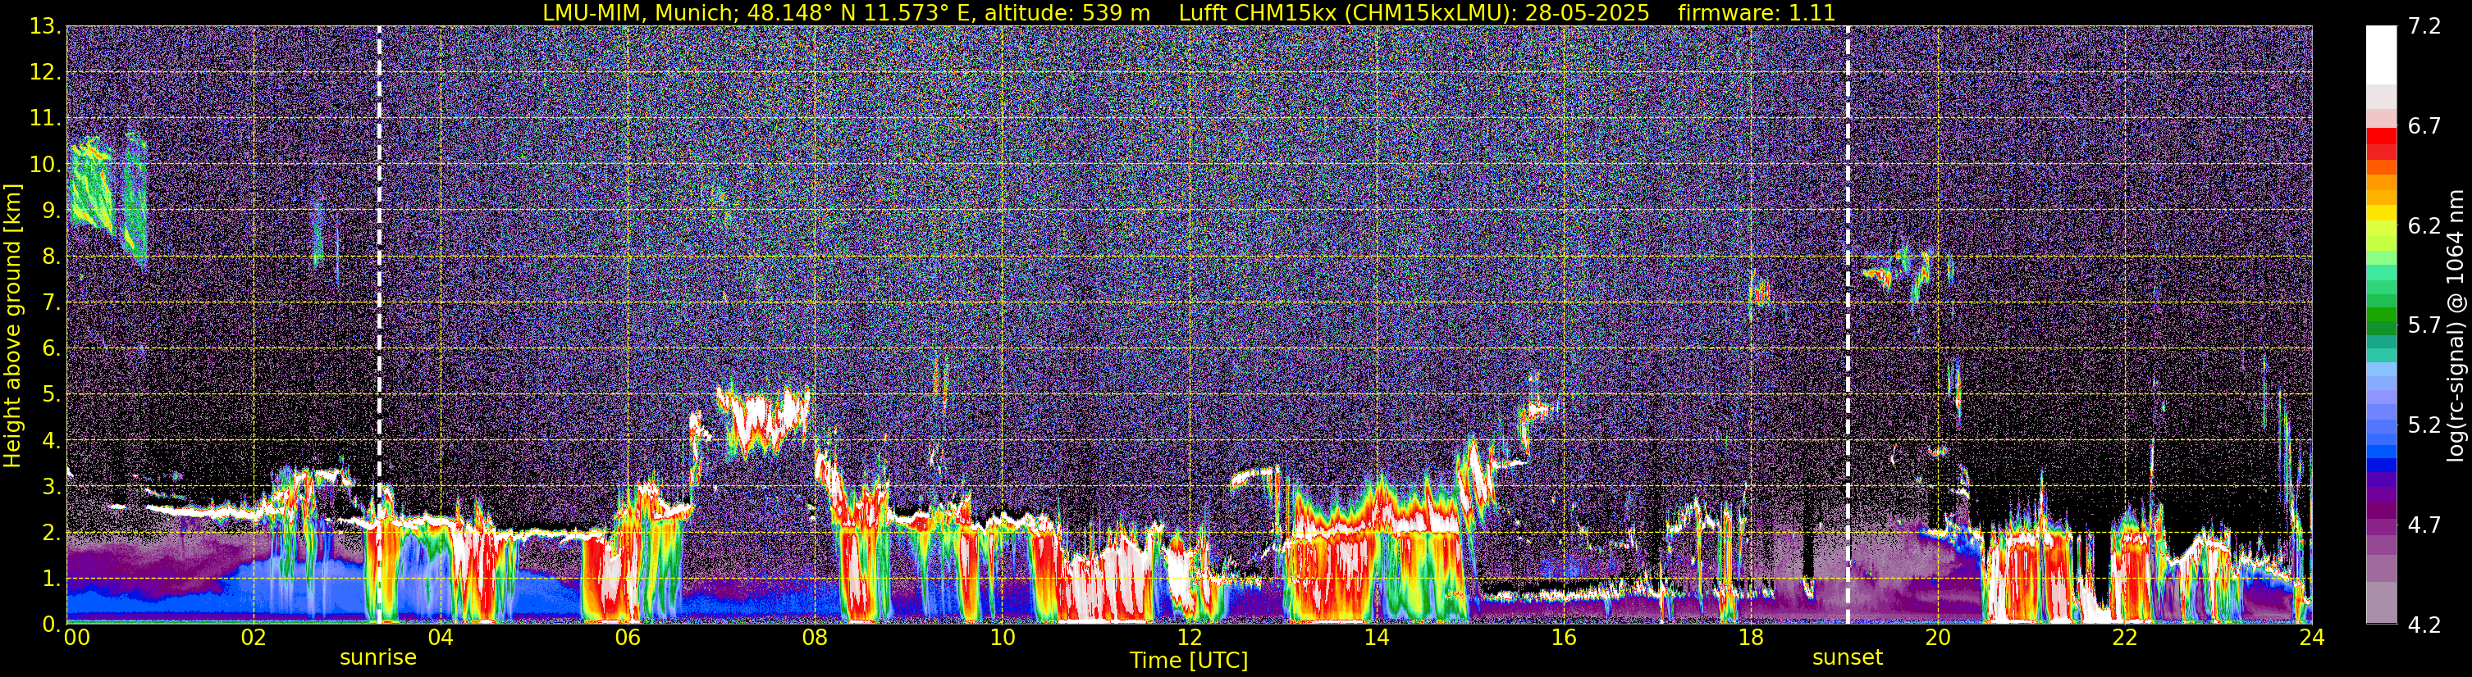Screen dimensions: 2472x677
Task: Click the 'Lufft CHM15kx' instrument name in title
Action: pos(1257,13)
